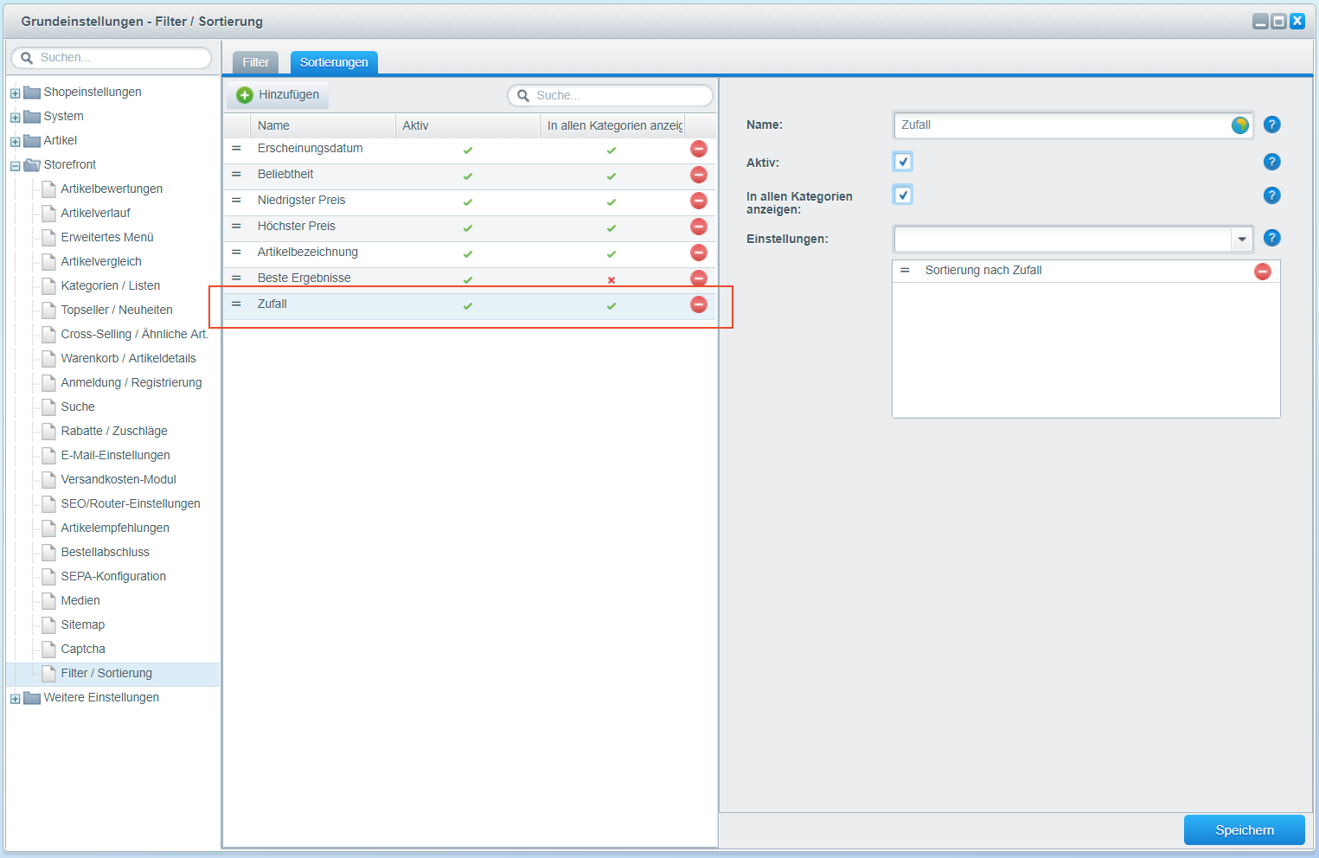Delete the Niedrigster Preis sorting
This screenshot has height=858, width=1319.
pos(698,201)
